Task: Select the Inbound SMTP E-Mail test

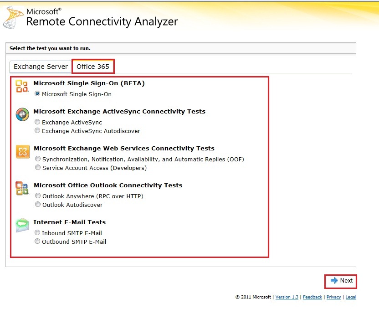Action: (37, 233)
